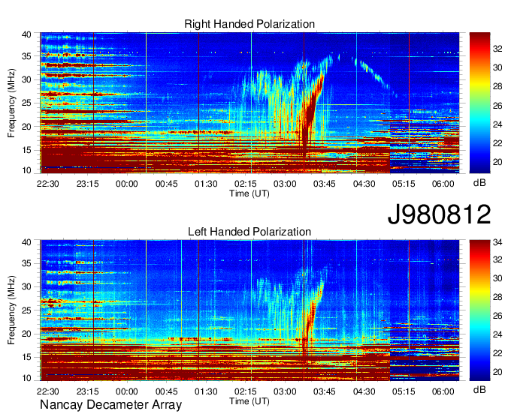The image size is (511, 414).
Task: Click the Left Handed panel's color scale bar
Action: [x=479, y=310]
